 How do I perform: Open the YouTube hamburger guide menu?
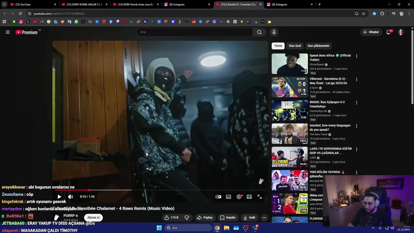point(8,32)
